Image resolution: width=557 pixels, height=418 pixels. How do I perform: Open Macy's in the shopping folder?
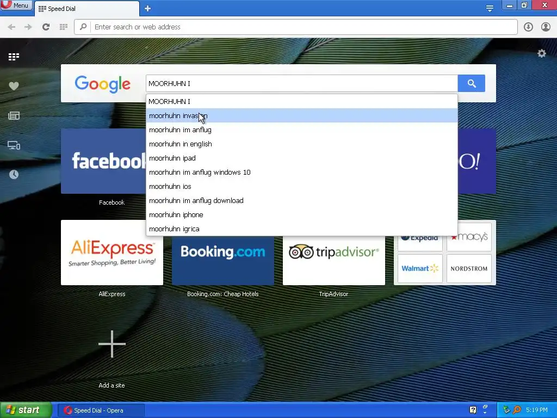469,237
